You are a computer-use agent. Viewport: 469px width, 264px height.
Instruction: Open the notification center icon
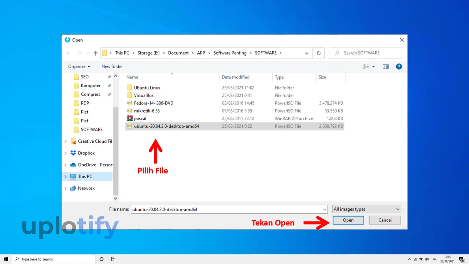tap(461, 259)
